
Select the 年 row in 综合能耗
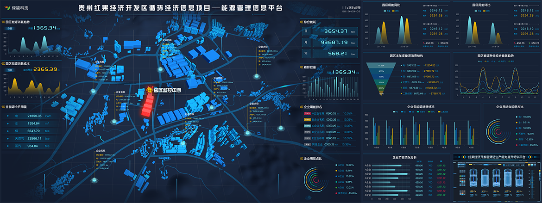pos(330,54)
